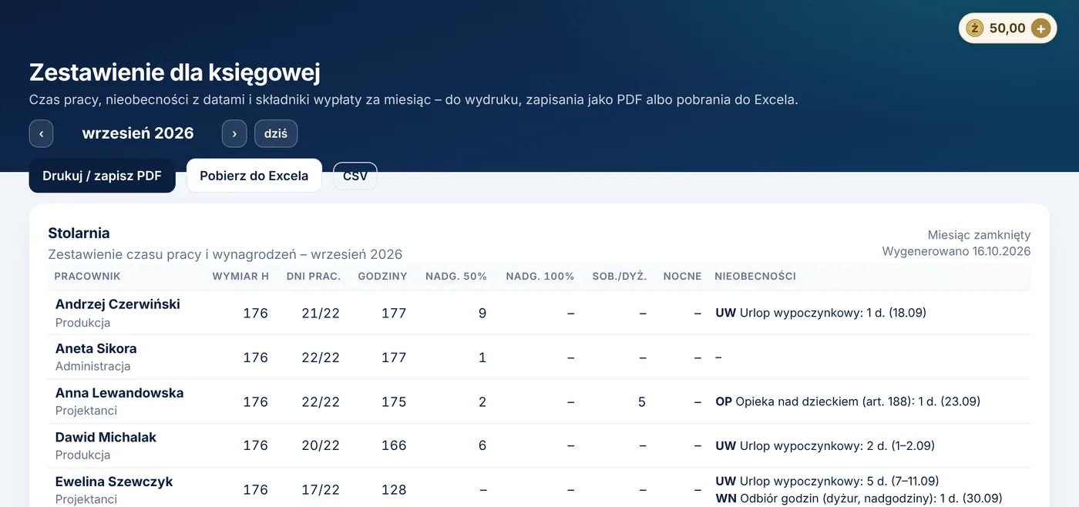Screen dimensions: 1079x507
Task: Click Anna Lewandowska's hours value 175
Action: [x=394, y=401]
